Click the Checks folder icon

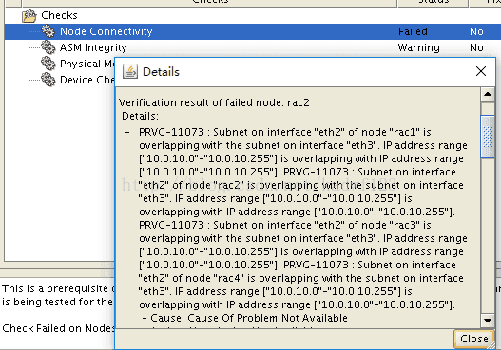(x=29, y=15)
